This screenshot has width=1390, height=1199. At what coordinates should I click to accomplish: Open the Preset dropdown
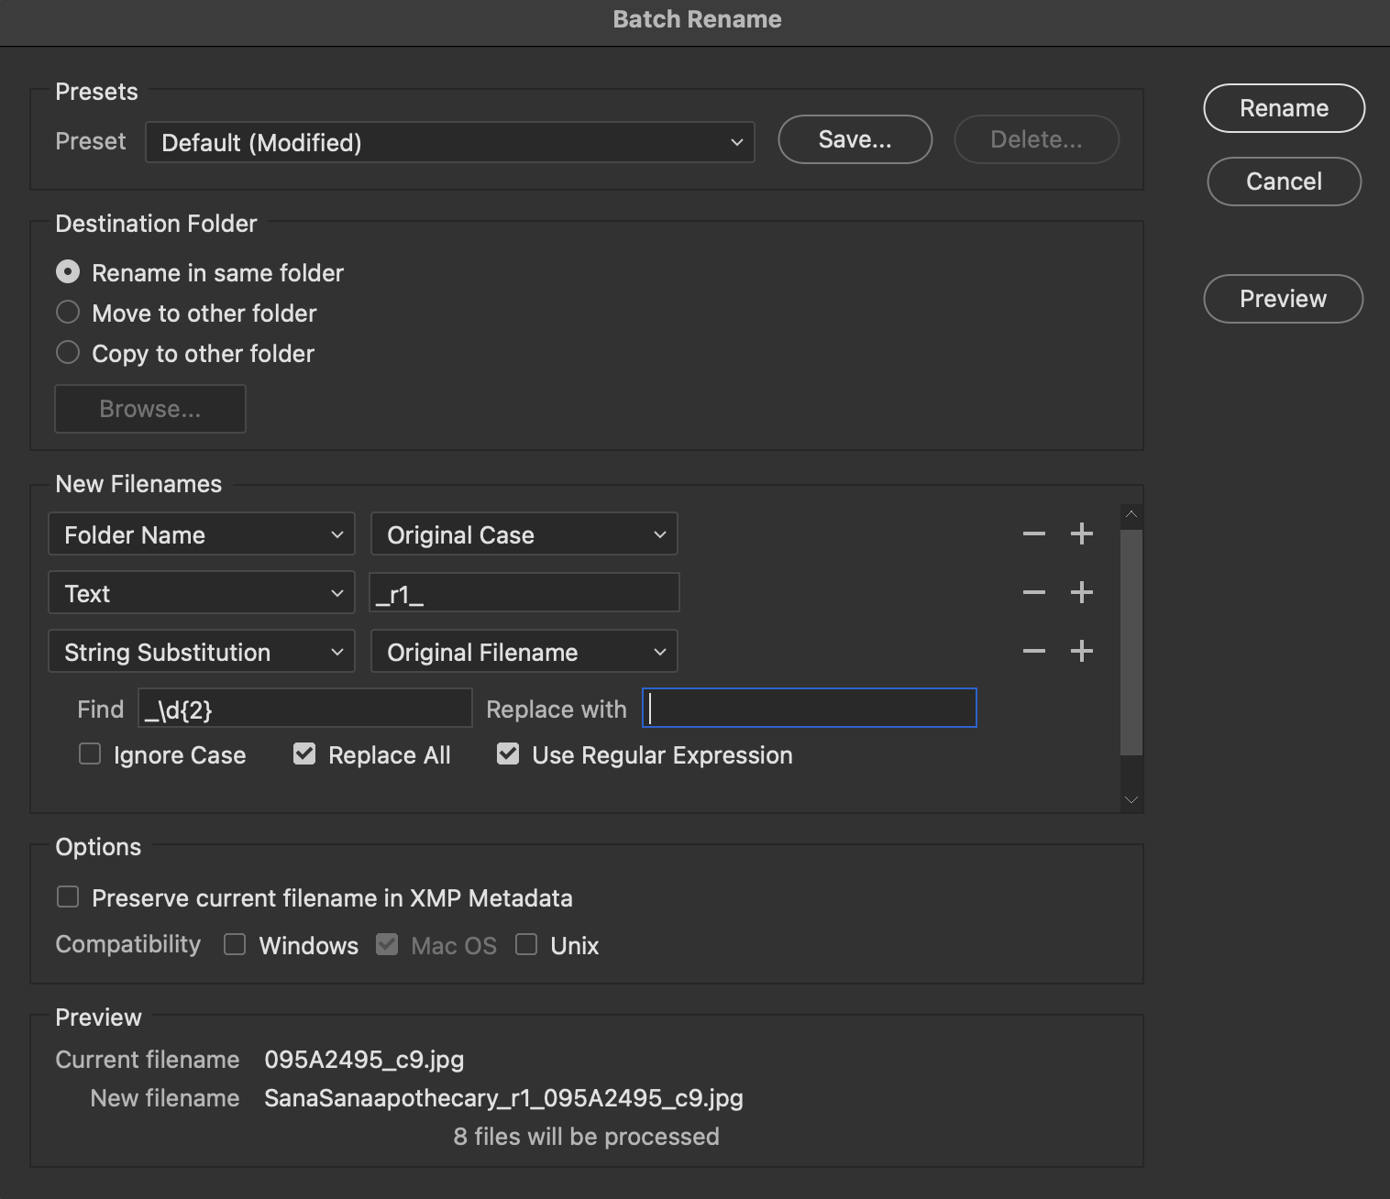[x=449, y=142]
